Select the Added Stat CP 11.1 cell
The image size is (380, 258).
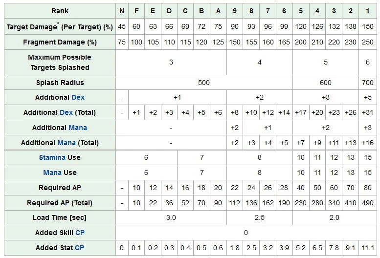click(x=368, y=248)
